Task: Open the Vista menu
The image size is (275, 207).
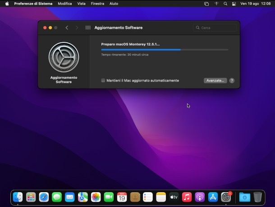Action: coord(82,4)
